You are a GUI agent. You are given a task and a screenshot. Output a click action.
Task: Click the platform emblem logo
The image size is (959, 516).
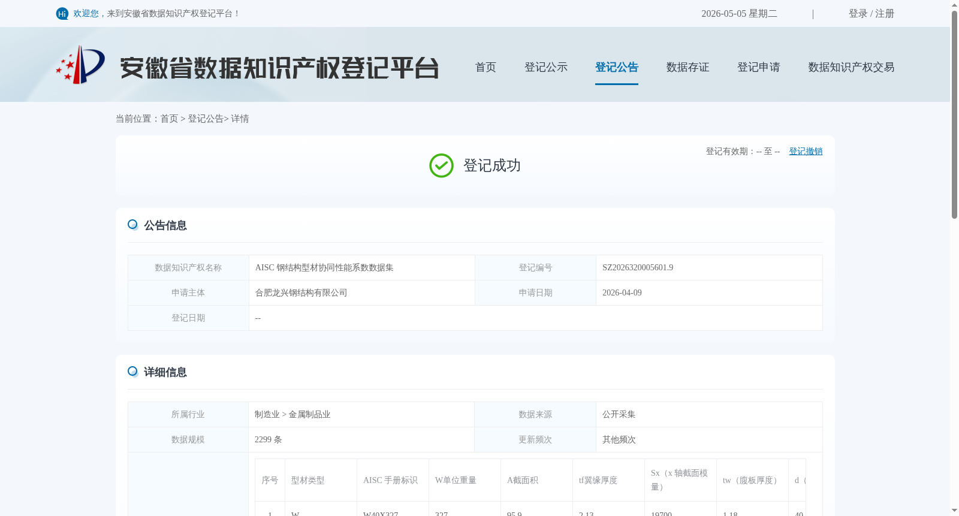(x=80, y=65)
